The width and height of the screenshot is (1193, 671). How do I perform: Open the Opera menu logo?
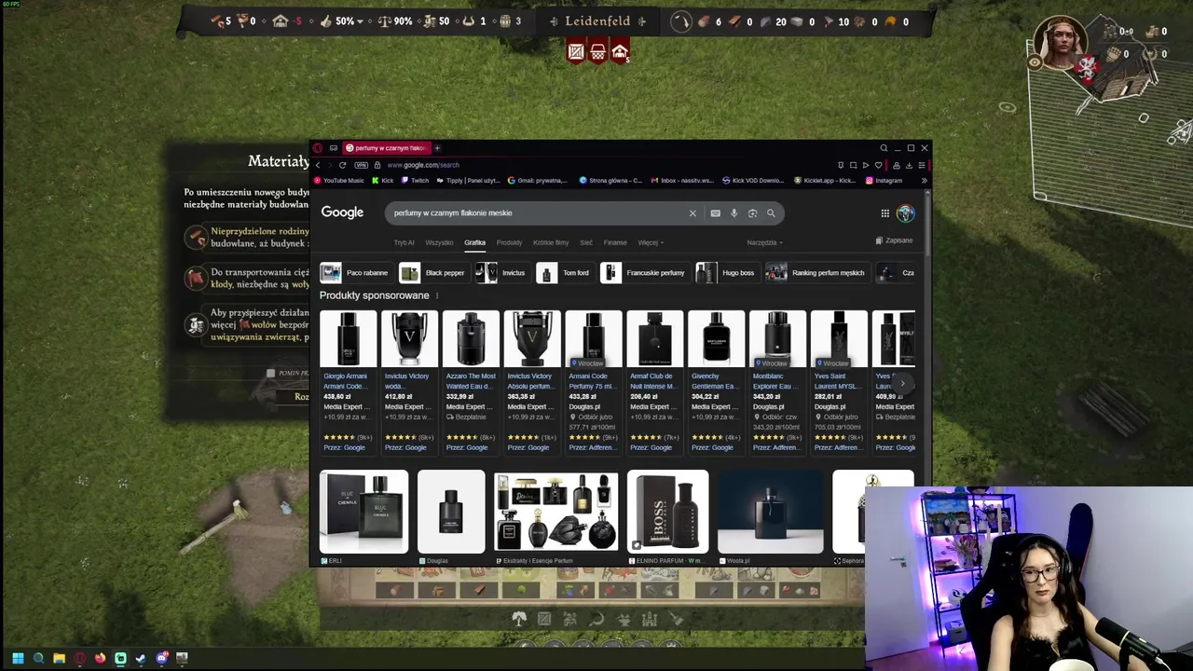pyautogui.click(x=318, y=148)
